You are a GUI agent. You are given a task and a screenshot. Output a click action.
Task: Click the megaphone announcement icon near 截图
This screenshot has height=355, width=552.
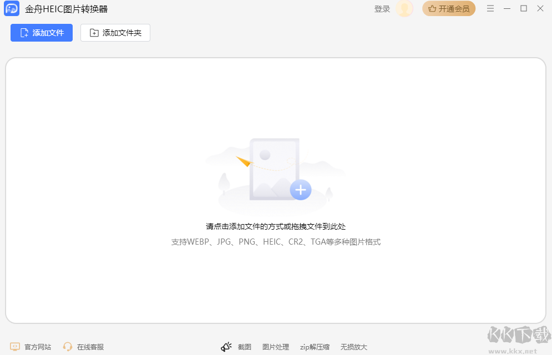tap(226, 346)
